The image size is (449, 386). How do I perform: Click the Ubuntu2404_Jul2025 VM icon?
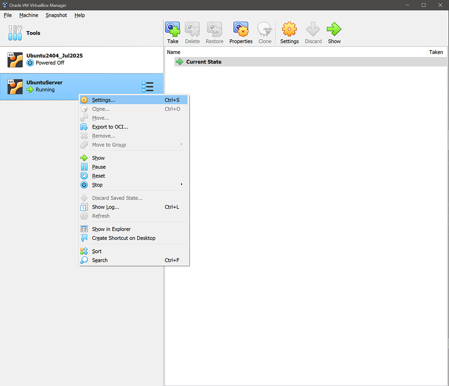click(15, 59)
